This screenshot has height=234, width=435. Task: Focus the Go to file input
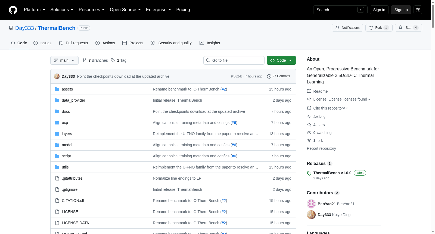pyautogui.click(x=234, y=60)
